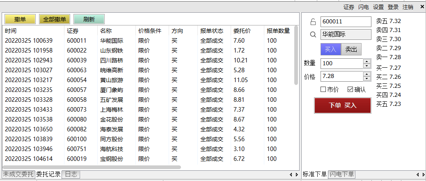The image size is (426, 181).
Task: Click the 委托价 value 8.81
Action: 239,100
